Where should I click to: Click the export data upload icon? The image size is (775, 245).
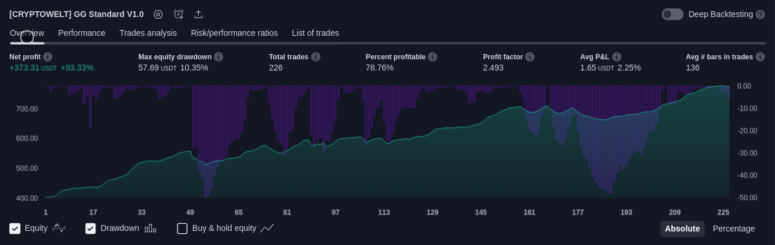pos(199,14)
